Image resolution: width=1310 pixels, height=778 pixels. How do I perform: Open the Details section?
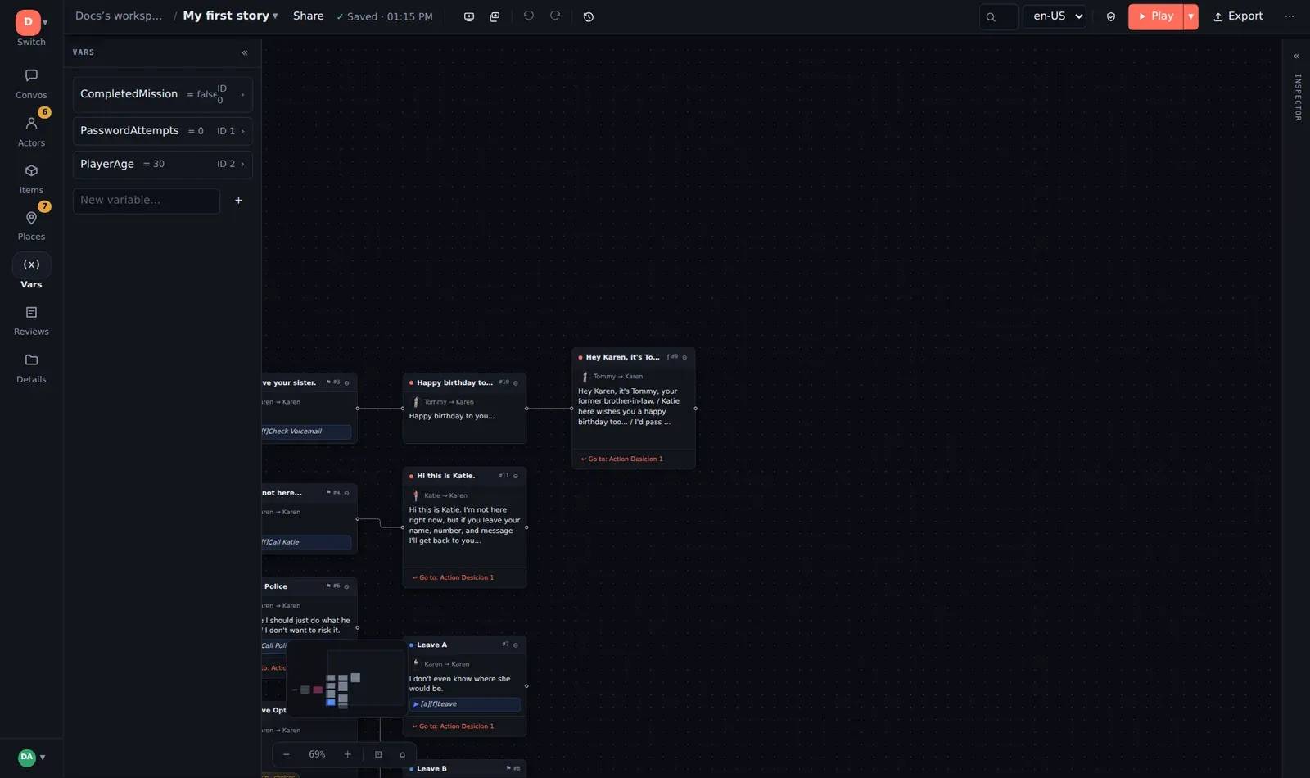(x=31, y=368)
